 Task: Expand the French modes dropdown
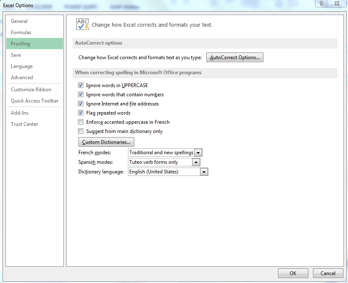[198, 153]
